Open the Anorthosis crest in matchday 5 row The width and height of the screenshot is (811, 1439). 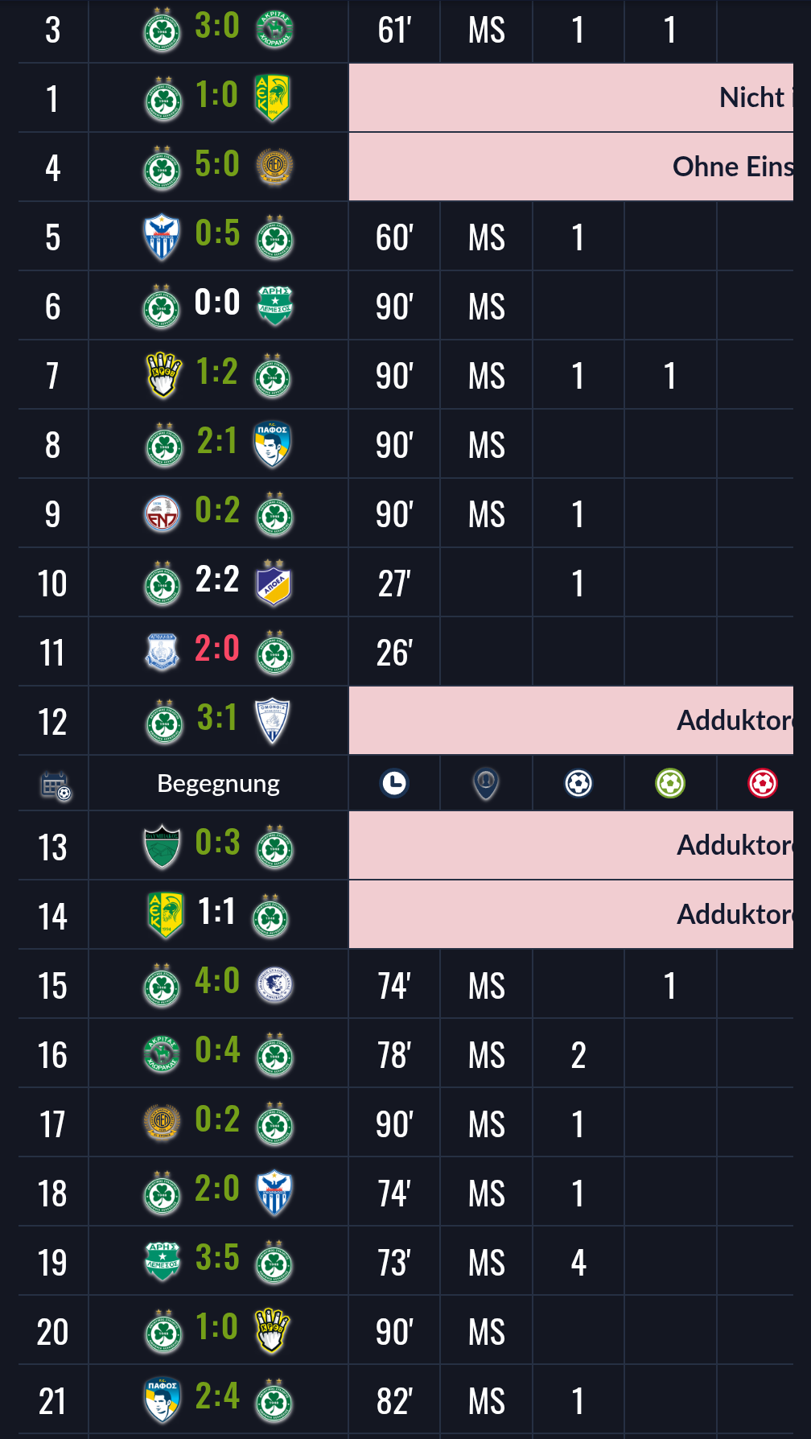162,237
